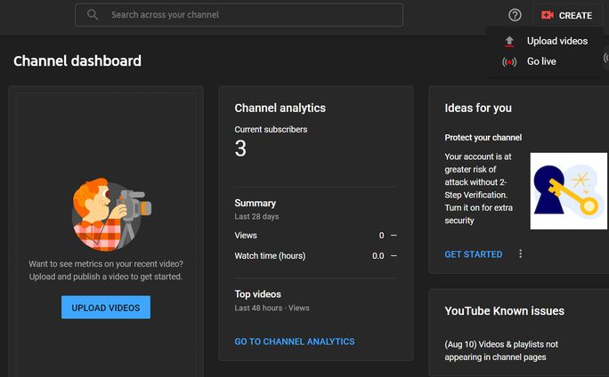Screen dimensions: 609x377
Task: Click the YouTube Known issues heading
Action: click(x=505, y=311)
